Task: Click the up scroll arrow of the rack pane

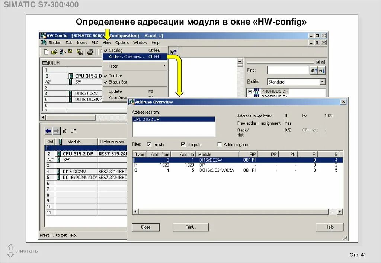Action: [x=240, y=61]
